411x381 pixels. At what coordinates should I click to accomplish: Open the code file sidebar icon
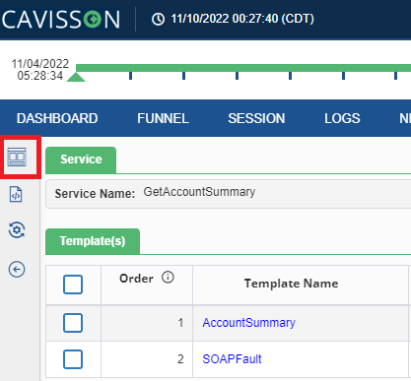16,194
